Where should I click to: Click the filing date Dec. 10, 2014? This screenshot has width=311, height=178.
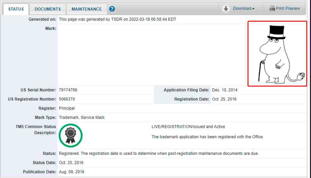[x=225, y=90]
